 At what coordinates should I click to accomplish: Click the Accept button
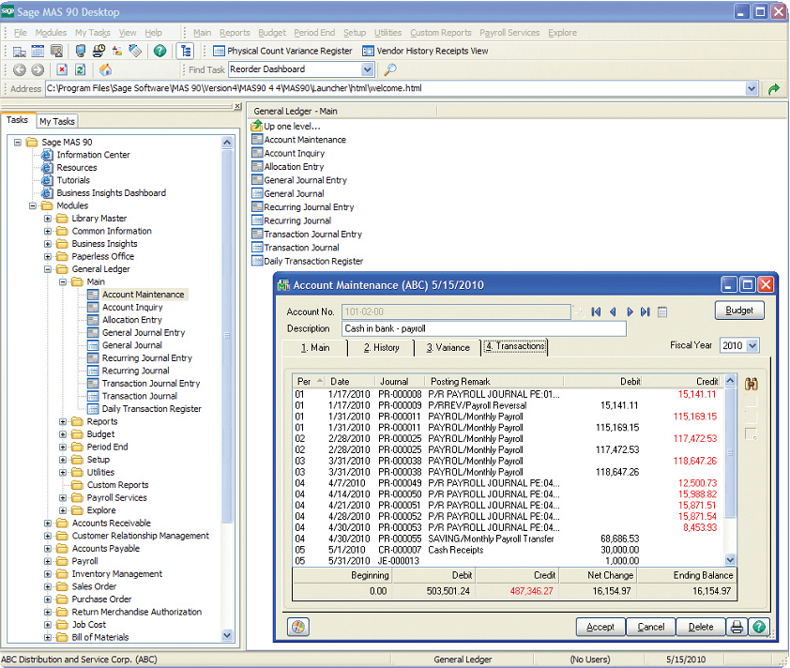pos(600,628)
